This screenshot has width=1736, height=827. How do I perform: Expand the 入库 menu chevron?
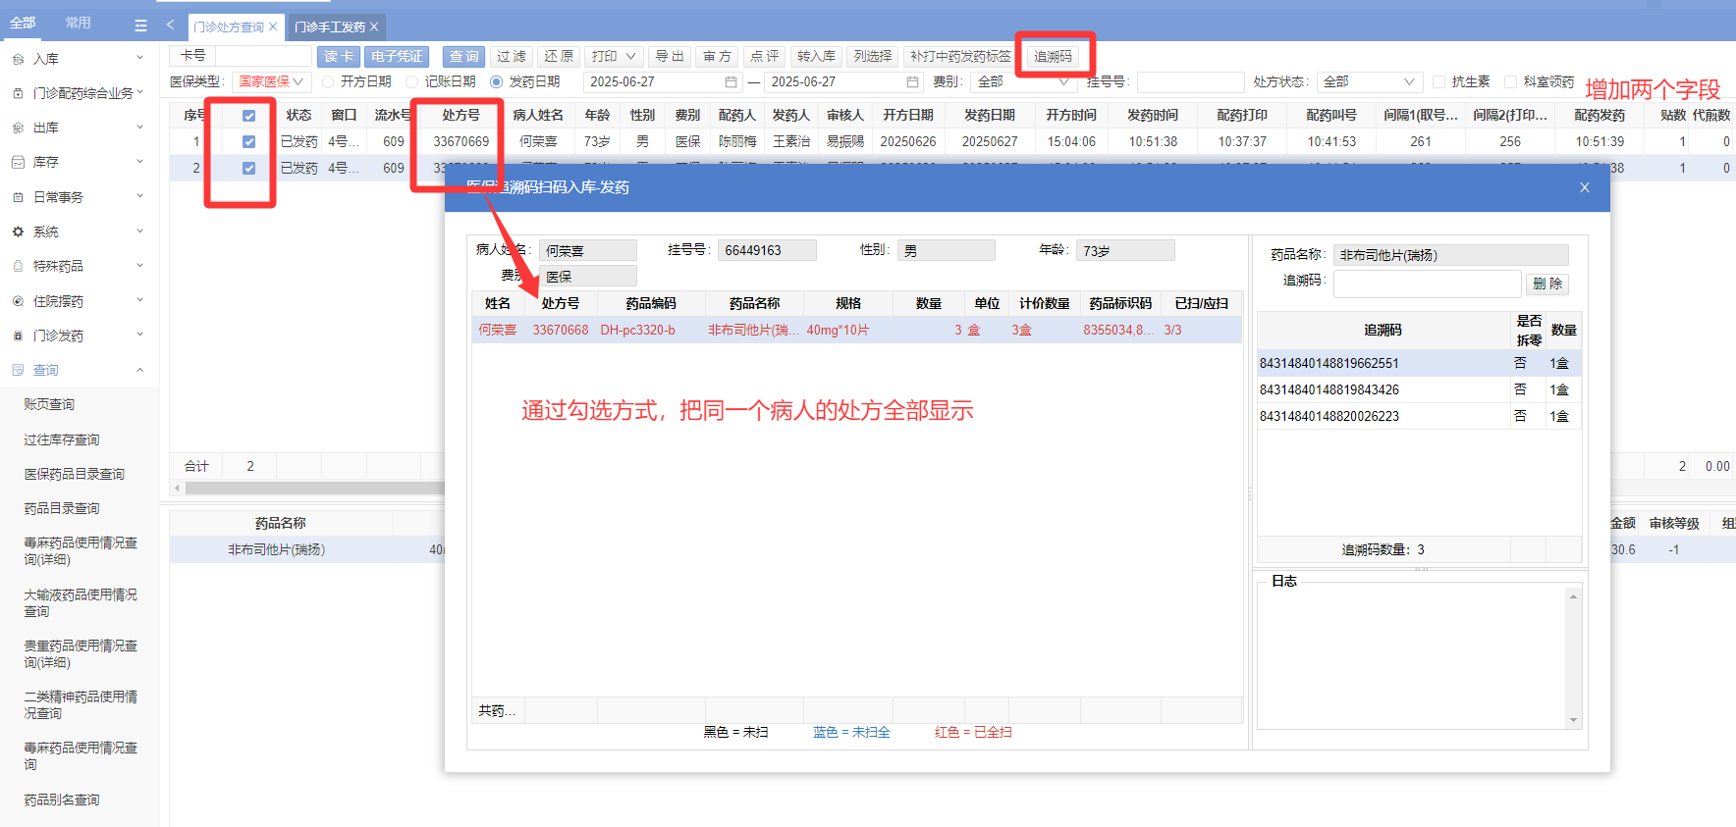coord(140,58)
